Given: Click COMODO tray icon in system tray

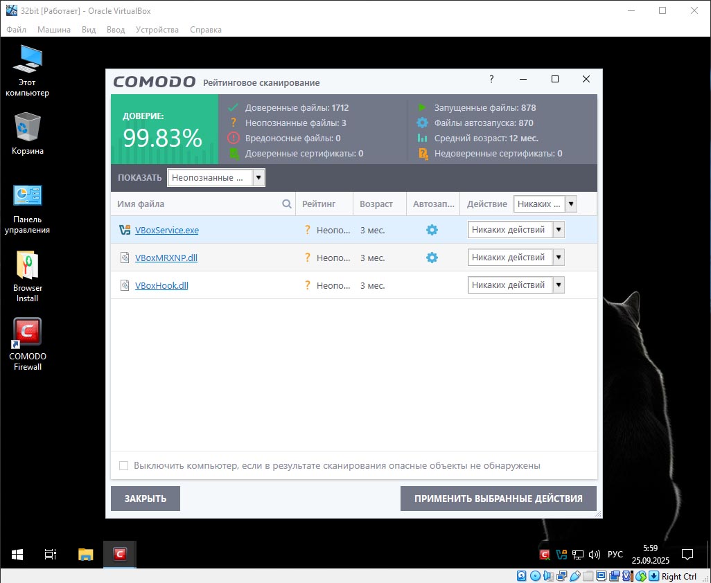Looking at the screenshot, I should tap(545, 554).
